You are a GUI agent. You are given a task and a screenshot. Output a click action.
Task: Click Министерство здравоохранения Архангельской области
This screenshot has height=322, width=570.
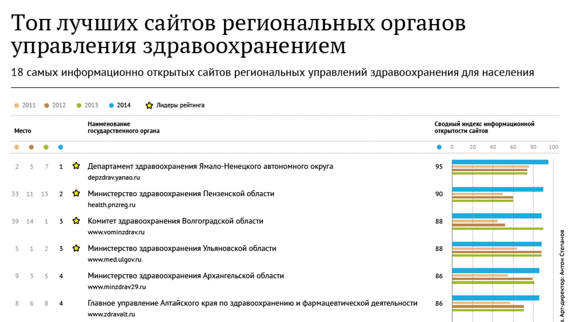click(x=186, y=276)
